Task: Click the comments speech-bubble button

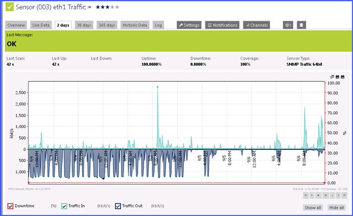Action: click(x=288, y=25)
